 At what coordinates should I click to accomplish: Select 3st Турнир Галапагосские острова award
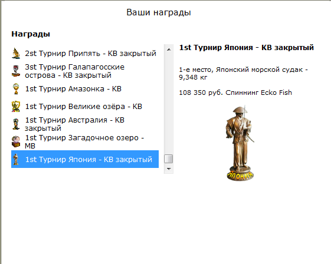(x=85, y=71)
